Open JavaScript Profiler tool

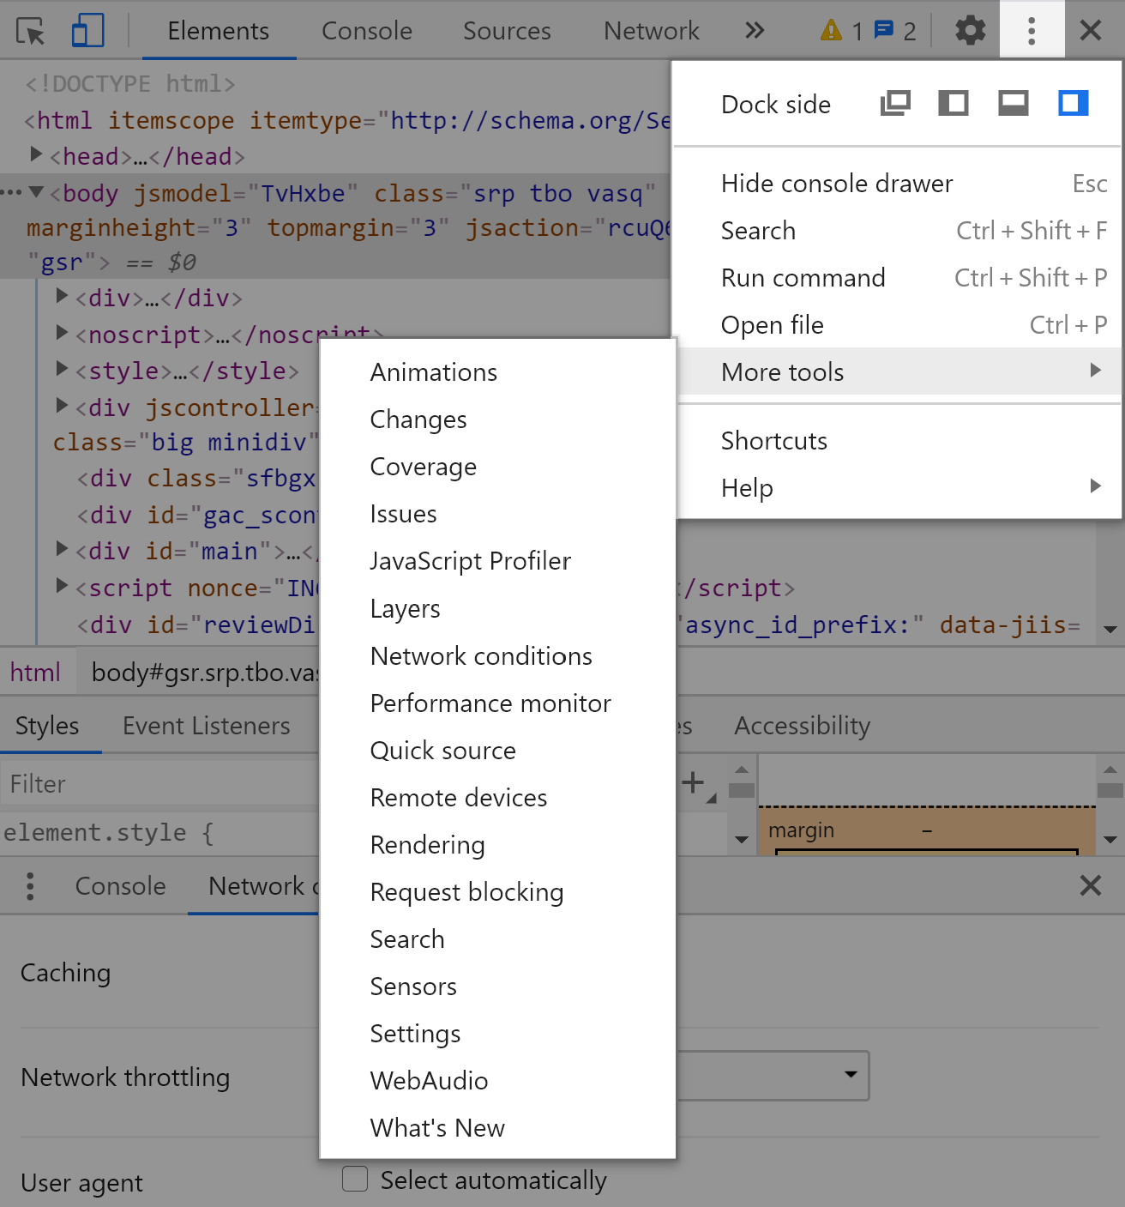pos(497,560)
